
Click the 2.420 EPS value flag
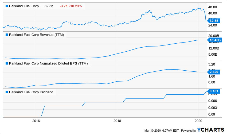214,72
